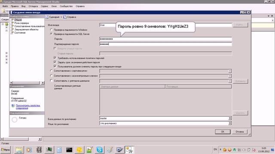275x154 pixels.
Task: Open the command prompt taskbar icon
Action: pyautogui.click(x=69, y=150)
